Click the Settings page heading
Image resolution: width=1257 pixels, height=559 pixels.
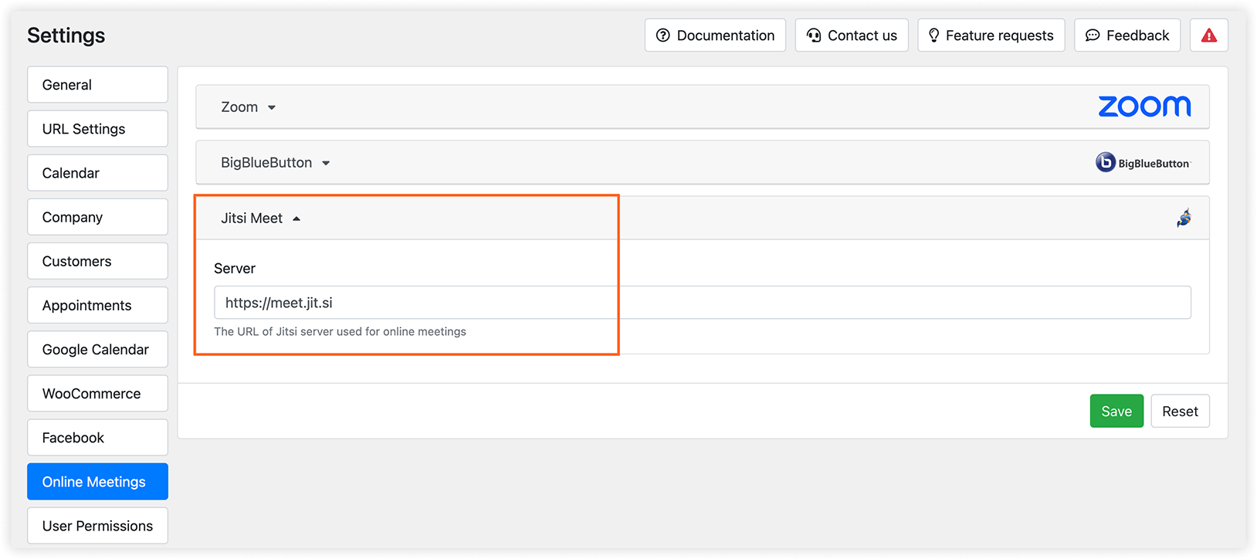[66, 36]
